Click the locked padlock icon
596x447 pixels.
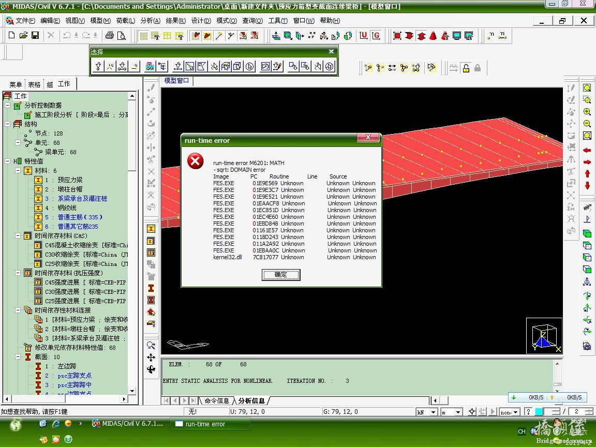tap(478, 68)
